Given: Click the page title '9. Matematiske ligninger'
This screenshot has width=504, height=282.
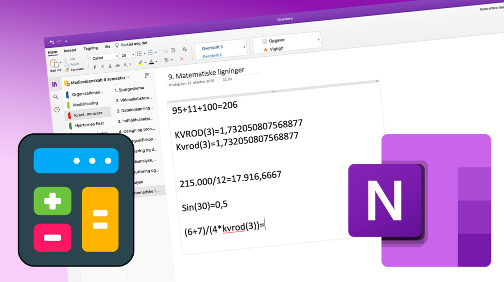Looking at the screenshot, I should (207, 73).
